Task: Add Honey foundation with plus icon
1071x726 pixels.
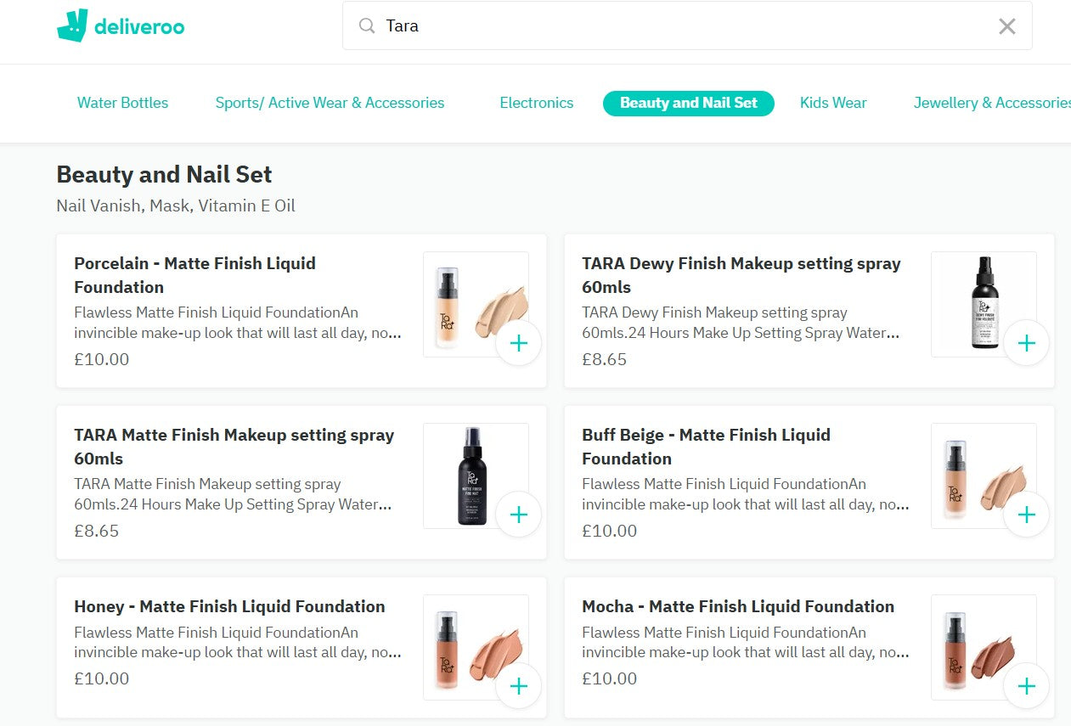Action: [x=518, y=686]
